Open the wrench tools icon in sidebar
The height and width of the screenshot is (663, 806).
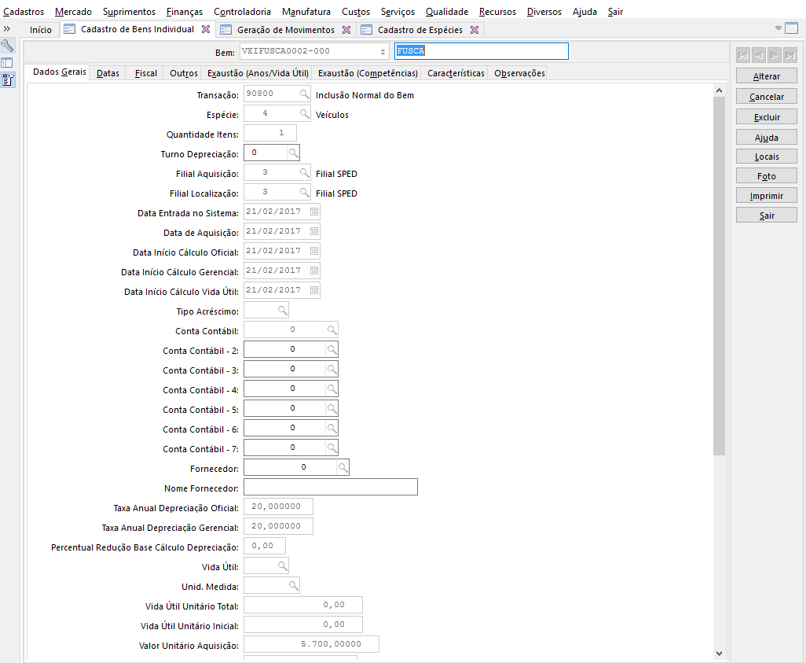tap(7, 46)
